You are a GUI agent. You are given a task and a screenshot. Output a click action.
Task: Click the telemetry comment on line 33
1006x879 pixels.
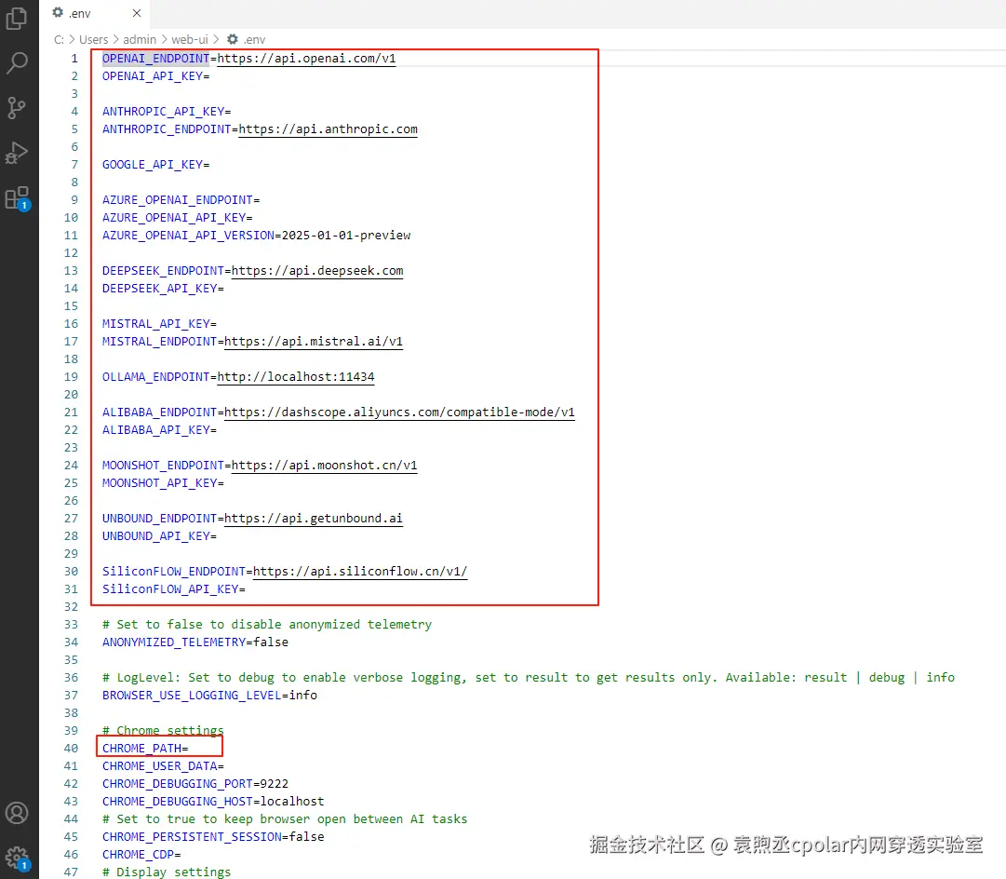point(267,625)
